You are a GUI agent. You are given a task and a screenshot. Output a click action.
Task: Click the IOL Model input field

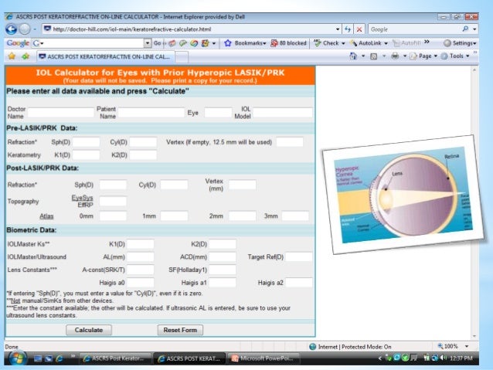point(283,113)
